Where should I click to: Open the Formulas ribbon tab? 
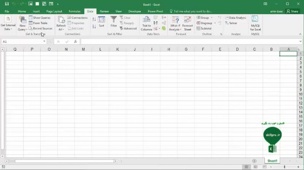(x=74, y=11)
